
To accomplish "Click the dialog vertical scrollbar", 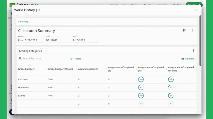I will pos(200,41).
